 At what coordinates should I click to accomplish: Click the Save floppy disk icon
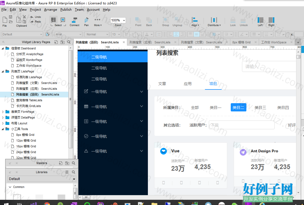11,17
